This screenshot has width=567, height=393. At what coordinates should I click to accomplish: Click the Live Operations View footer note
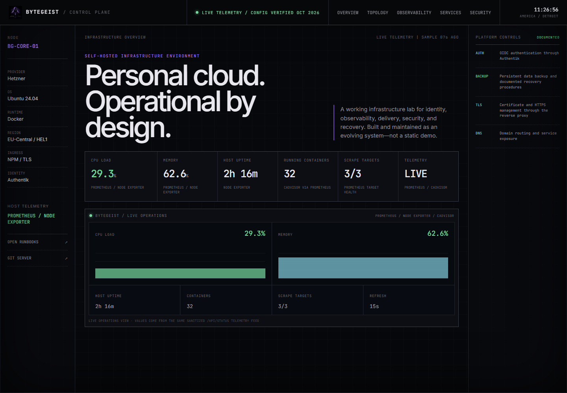[x=174, y=321]
